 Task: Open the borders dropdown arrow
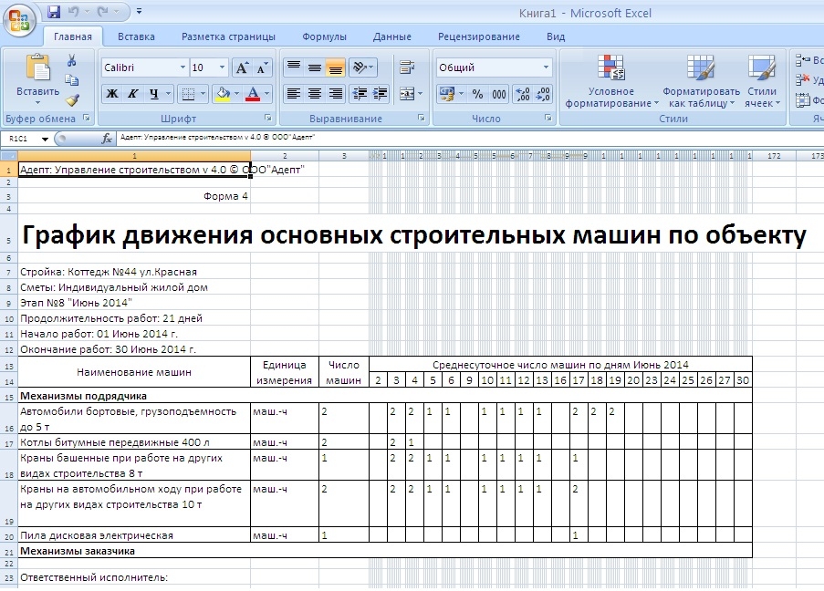[203, 94]
